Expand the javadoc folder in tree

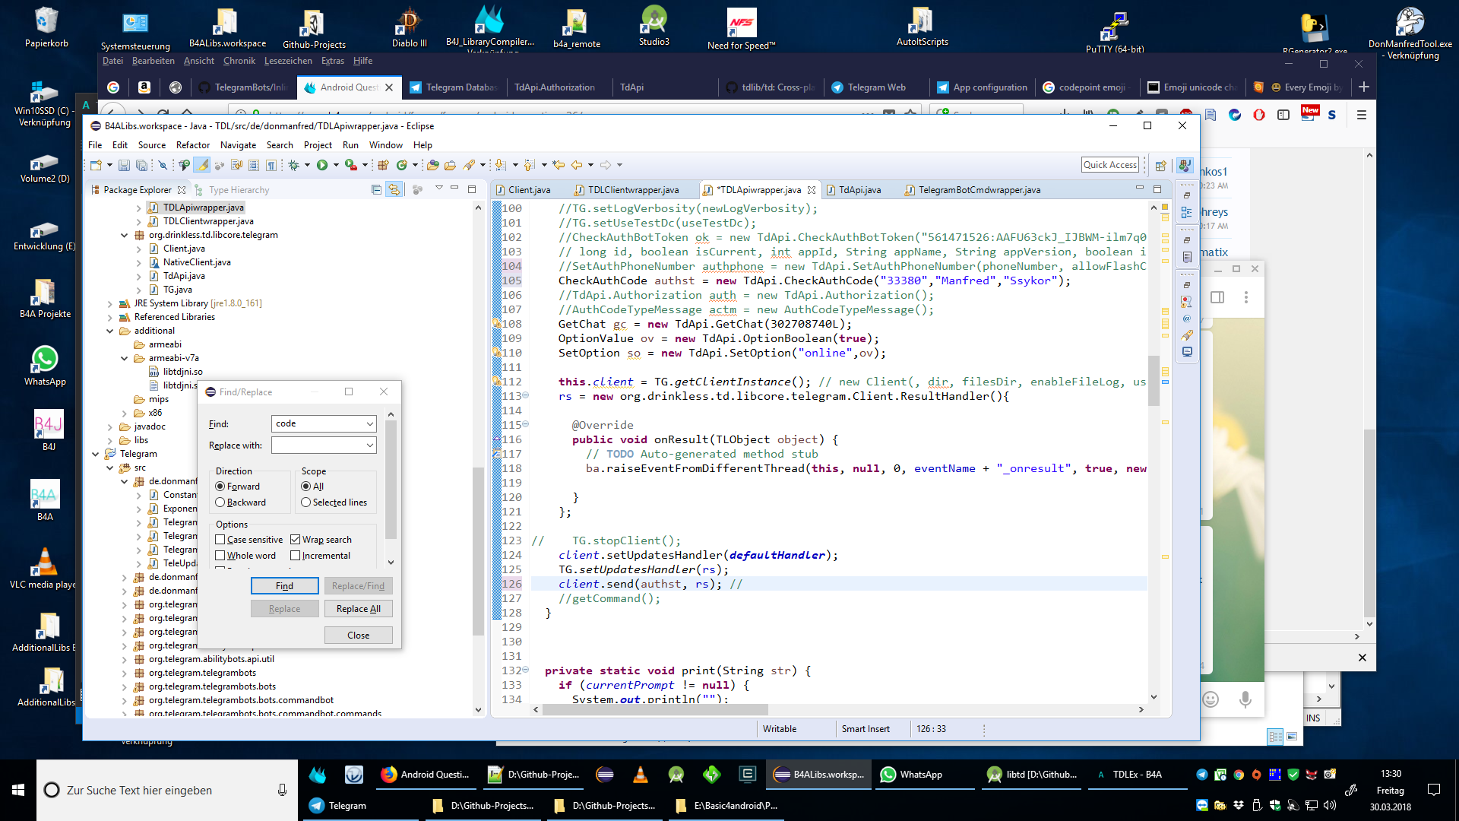coord(110,427)
